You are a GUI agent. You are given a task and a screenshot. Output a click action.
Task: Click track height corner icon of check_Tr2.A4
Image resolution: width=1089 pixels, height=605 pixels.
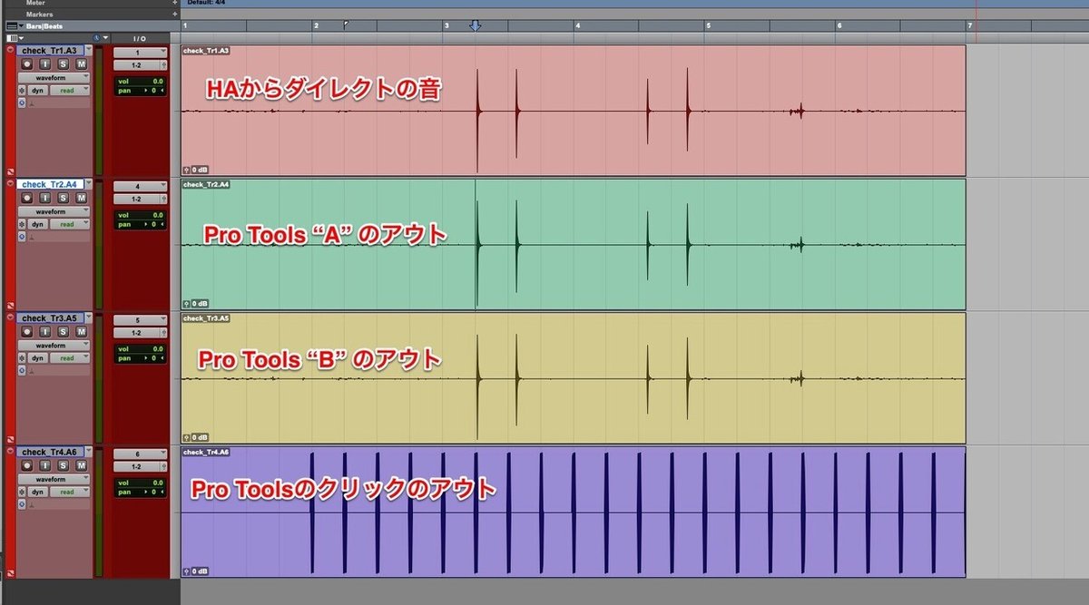pyautogui.click(x=11, y=306)
